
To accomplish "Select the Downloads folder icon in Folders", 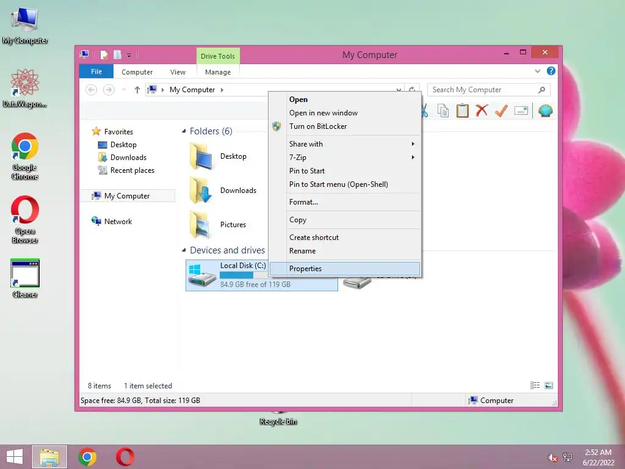I will click(x=201, y=191).
